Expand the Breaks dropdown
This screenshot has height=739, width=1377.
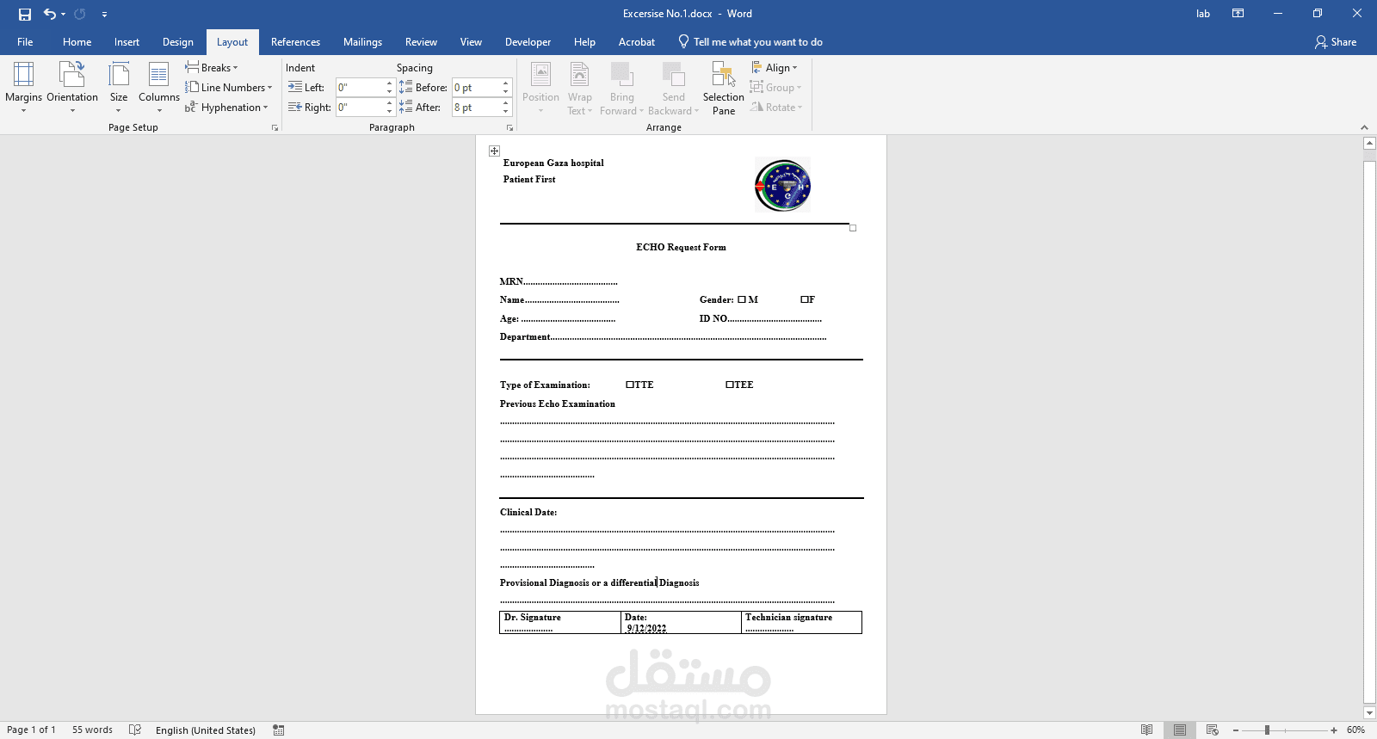pyautogui.click(x=212, y=67)
